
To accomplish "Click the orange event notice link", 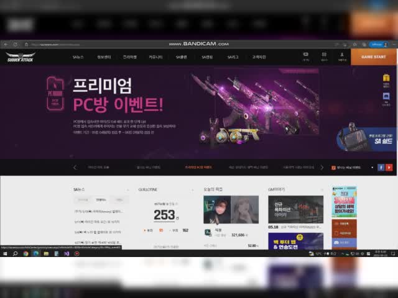I will point(346,168).
